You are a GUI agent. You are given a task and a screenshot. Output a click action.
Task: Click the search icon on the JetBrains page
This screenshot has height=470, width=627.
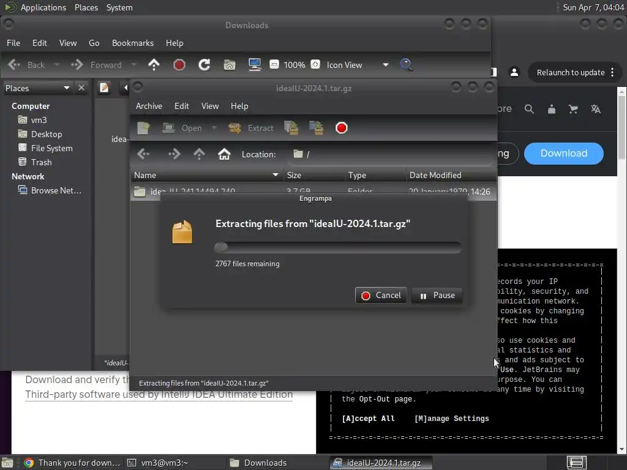point(529,109)
